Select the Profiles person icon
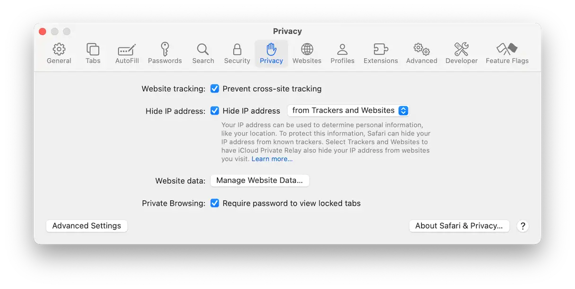The width and height of the screenshot is (575, 289). 342,49
